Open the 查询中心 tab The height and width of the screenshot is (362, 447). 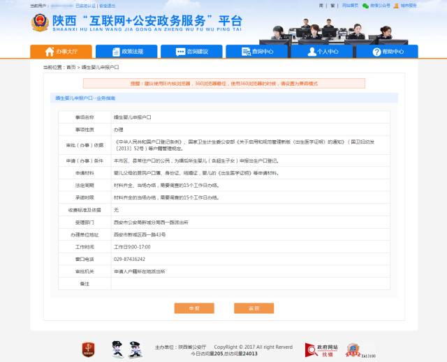point(257,52)
